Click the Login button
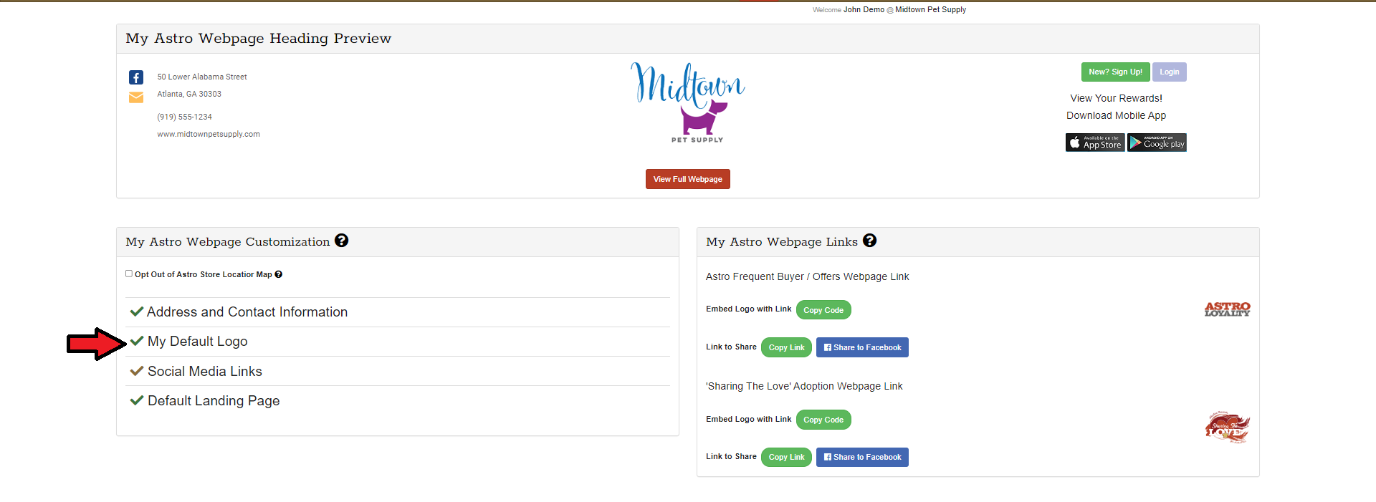The image size is (1376, 502). click(1169, 72)
